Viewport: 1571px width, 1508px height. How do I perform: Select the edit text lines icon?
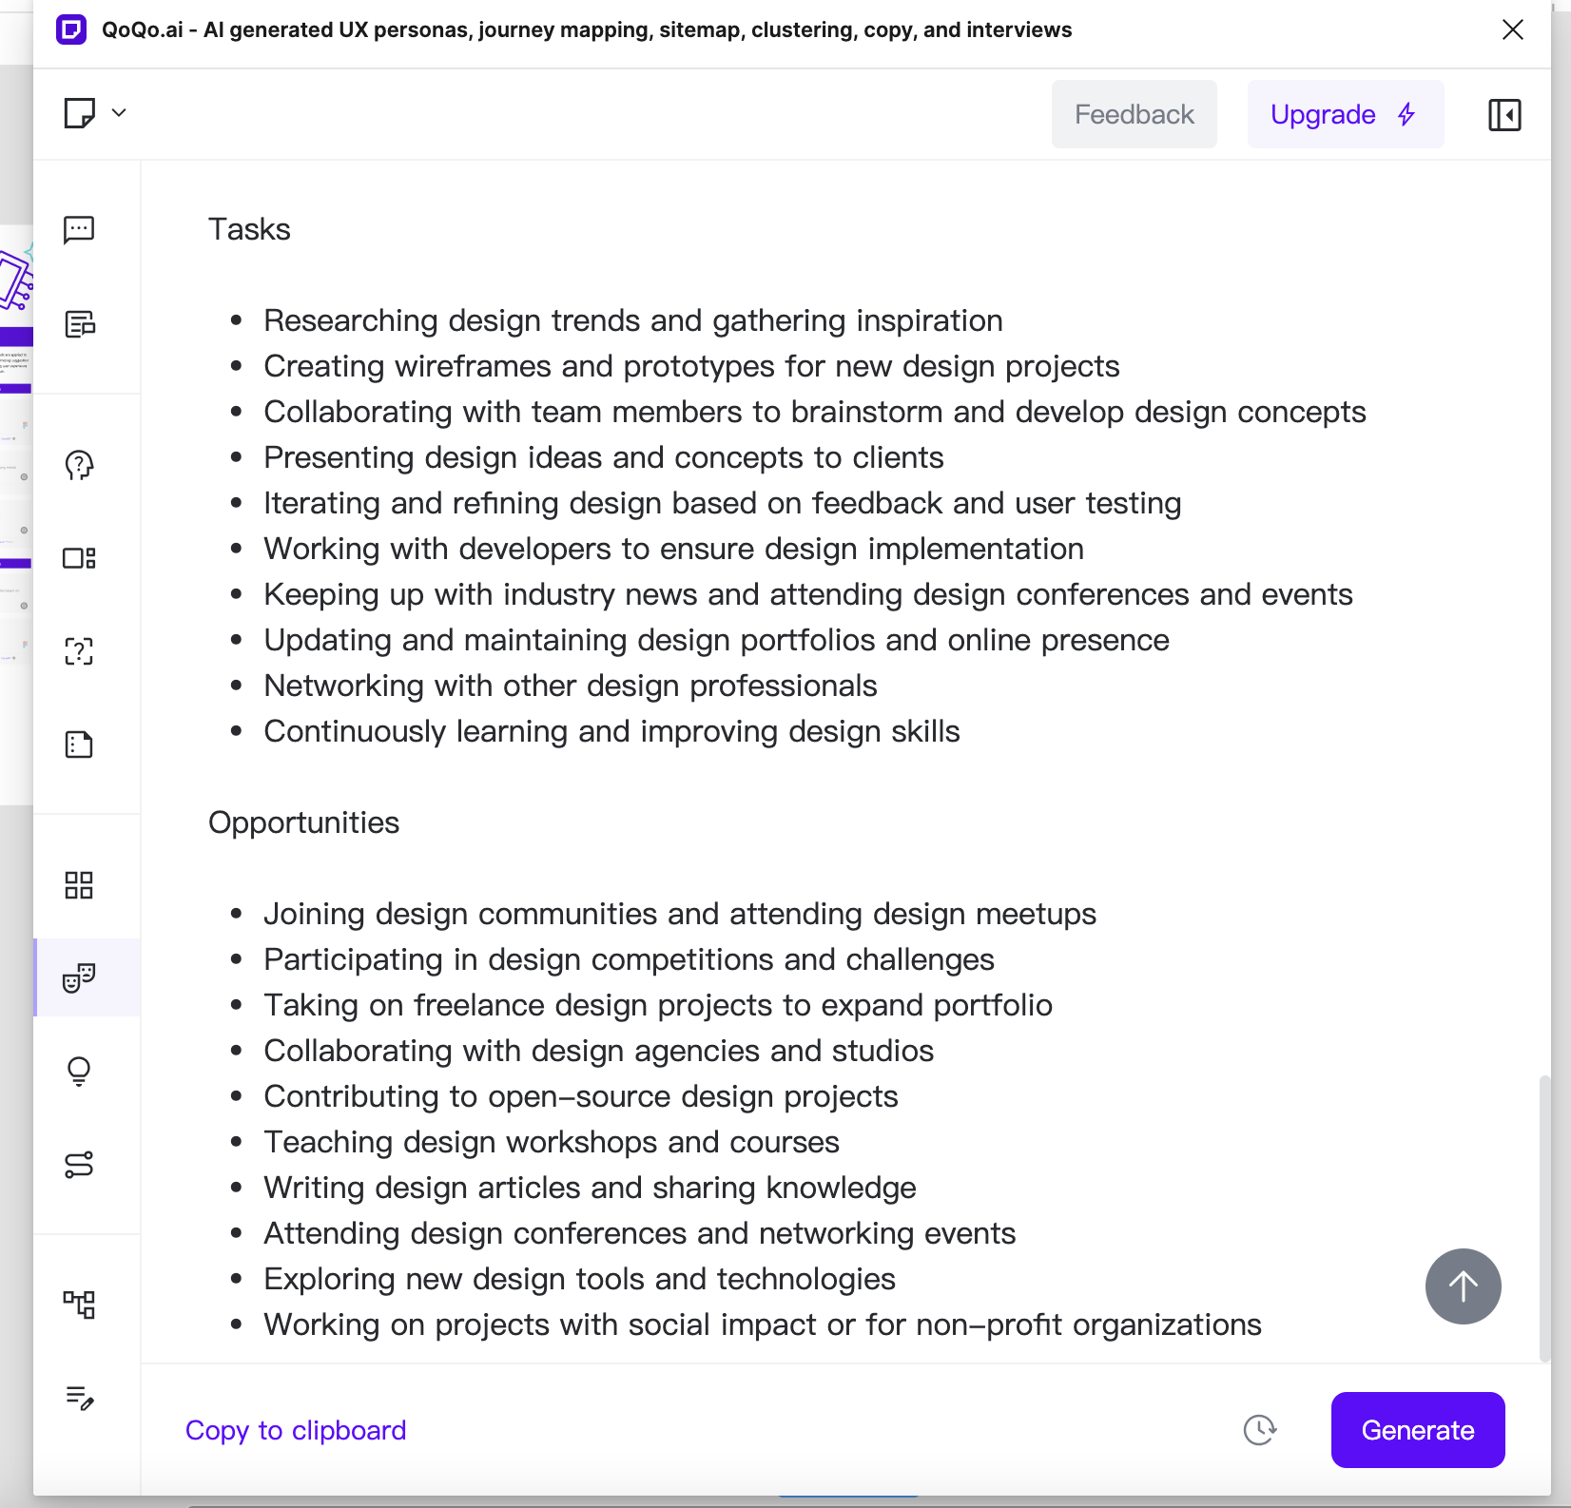pyautogui.click(x=79, y=1397)
